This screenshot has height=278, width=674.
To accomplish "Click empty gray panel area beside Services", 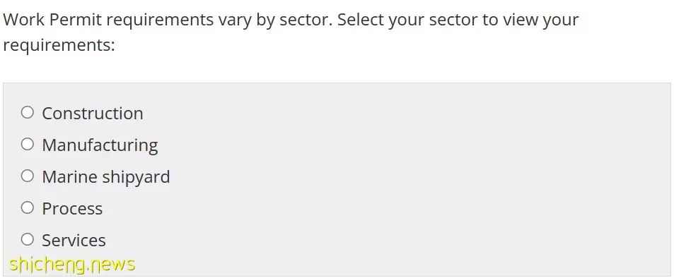I will point(387,240).
